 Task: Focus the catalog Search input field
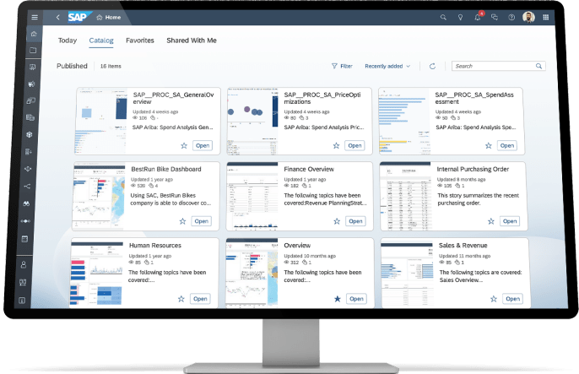499,66
